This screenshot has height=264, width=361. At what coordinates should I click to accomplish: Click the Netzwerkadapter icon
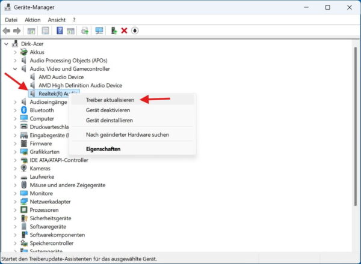[x=23, y=202]
